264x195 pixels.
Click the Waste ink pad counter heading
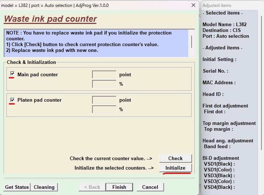[x=50, y=19]
